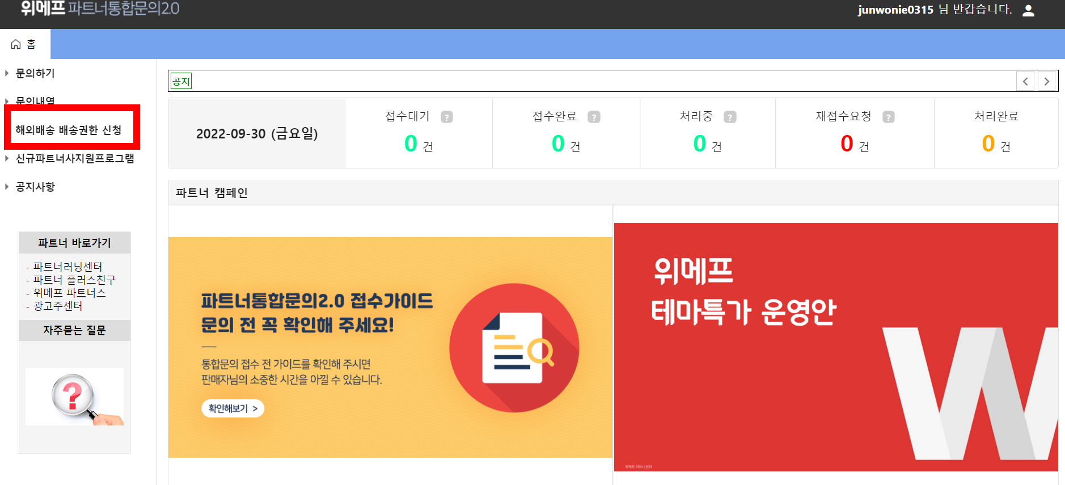Image resolution: width=1065 pixels, height=485 pixels.
Task: Click the 공지 label in notice bar
Action: pyautogui.click(x=181, y=81)
